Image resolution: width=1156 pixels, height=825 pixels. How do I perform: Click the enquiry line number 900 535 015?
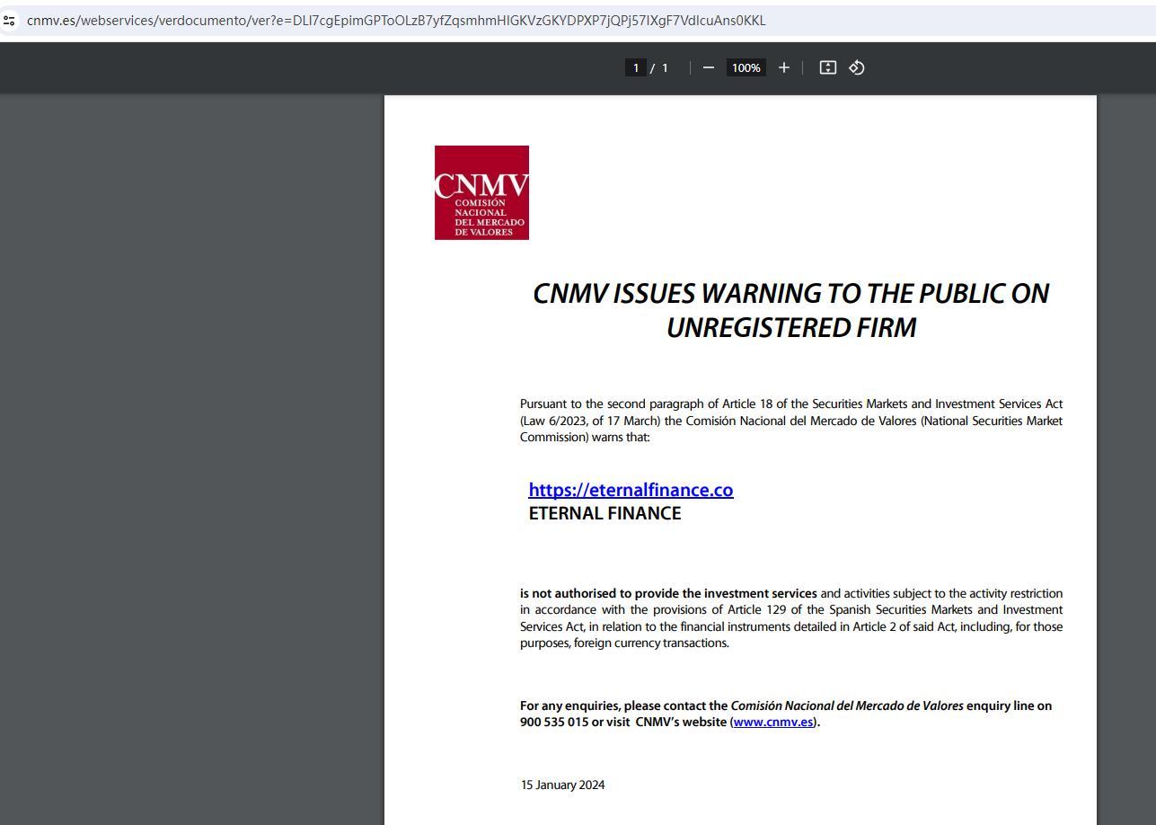click(x=553, y=722)
